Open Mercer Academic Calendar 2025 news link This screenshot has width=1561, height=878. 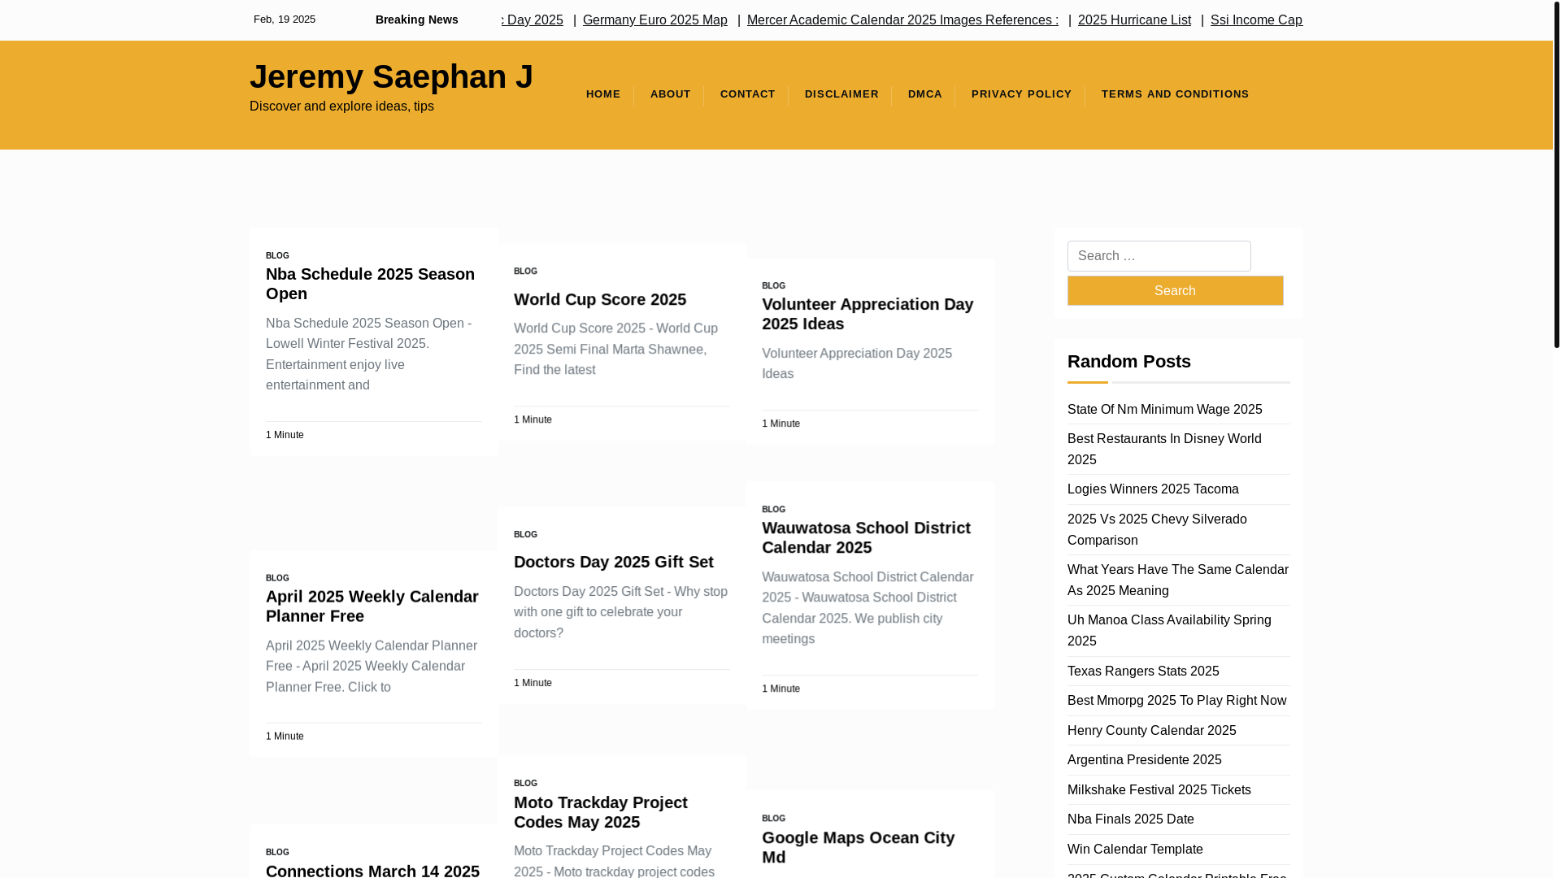tap(902, 20)
